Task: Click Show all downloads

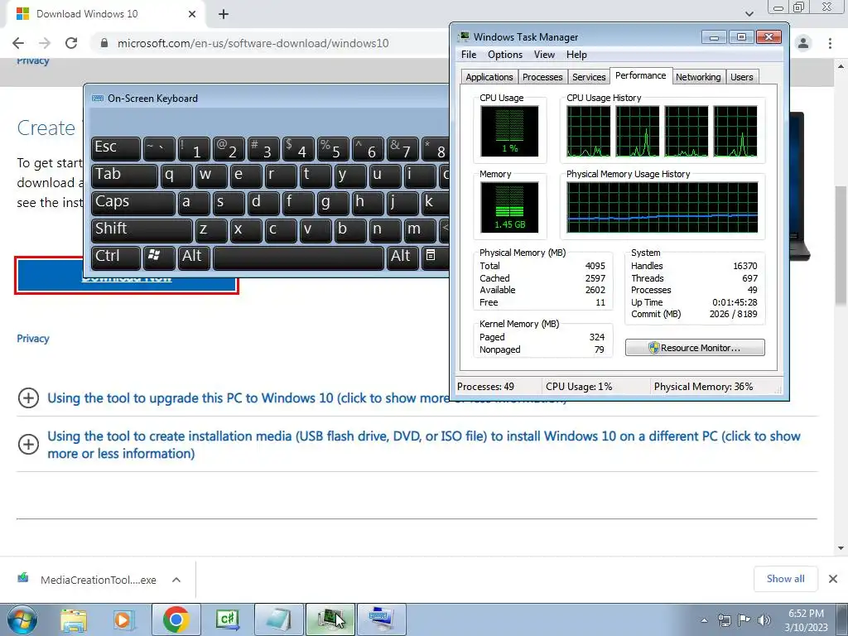Action: tap(785, 579)
